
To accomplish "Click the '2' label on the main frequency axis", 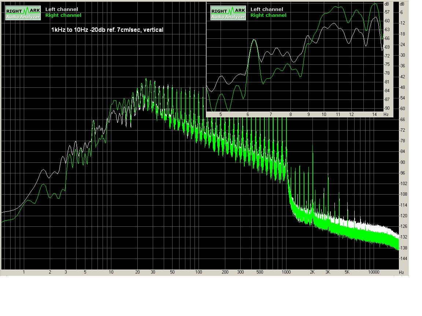I will pyautogui.click(x=50, y=272).
